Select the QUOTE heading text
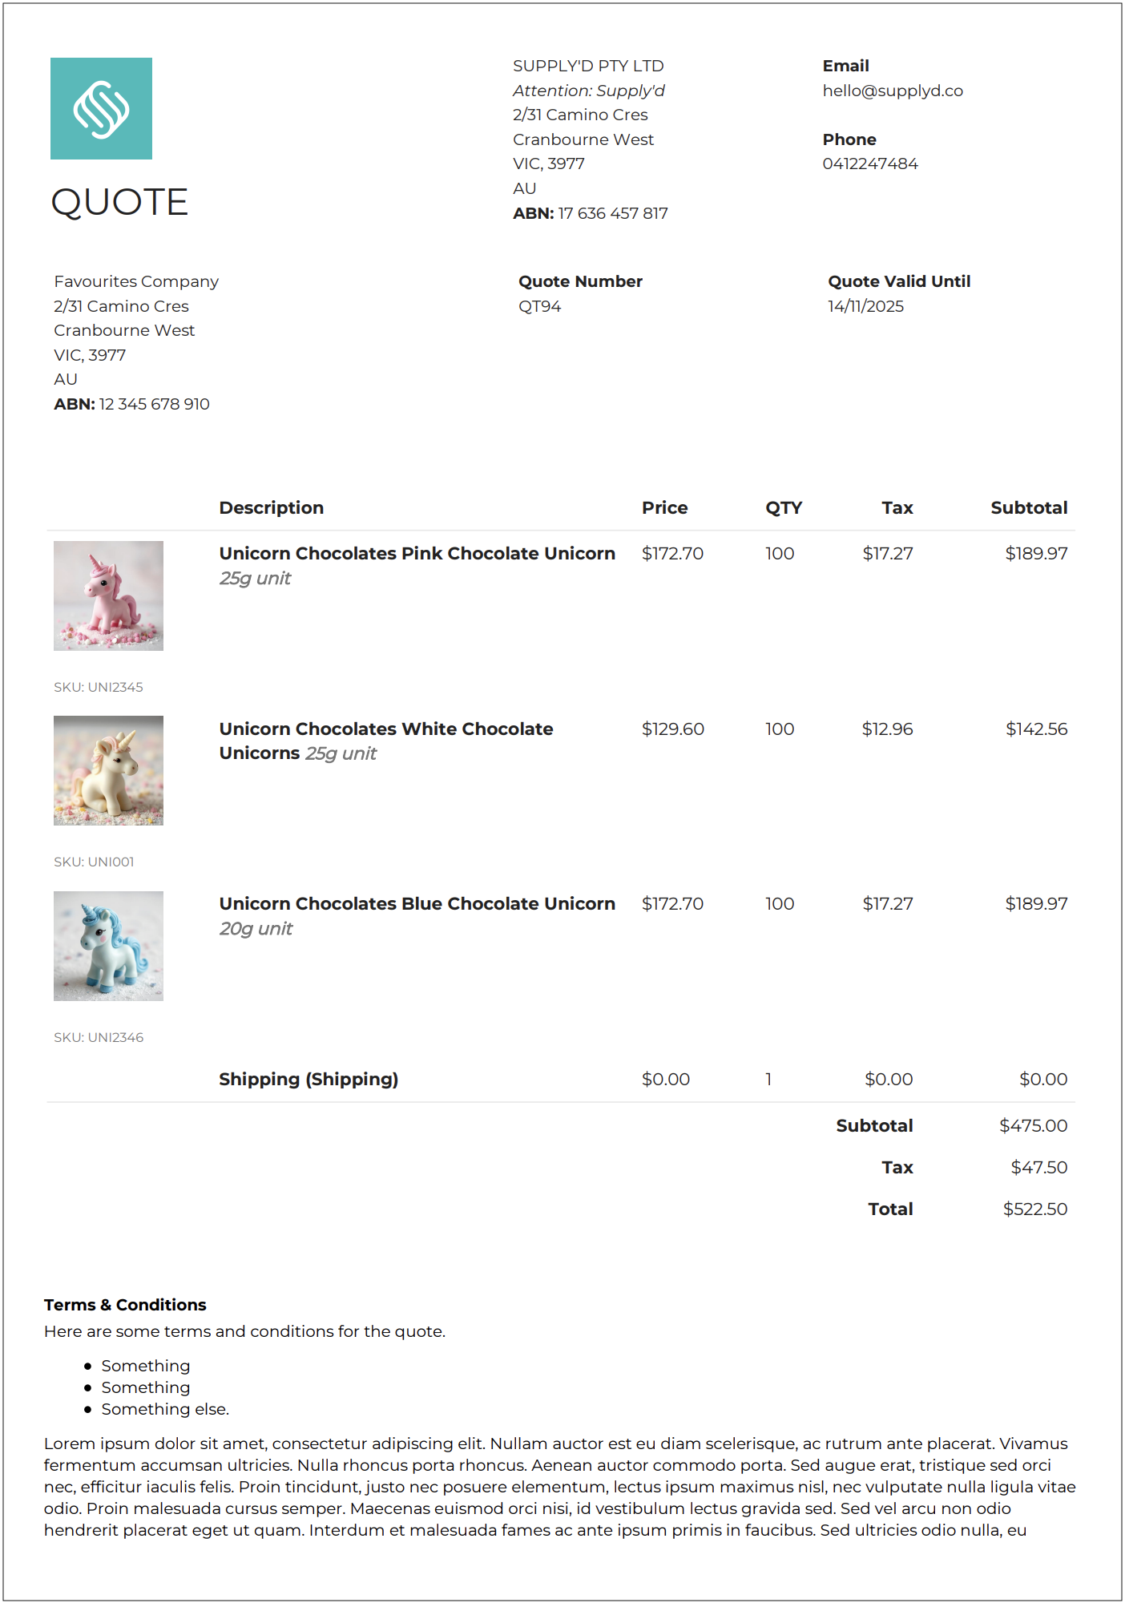1125x1603 pixels. 119,202
